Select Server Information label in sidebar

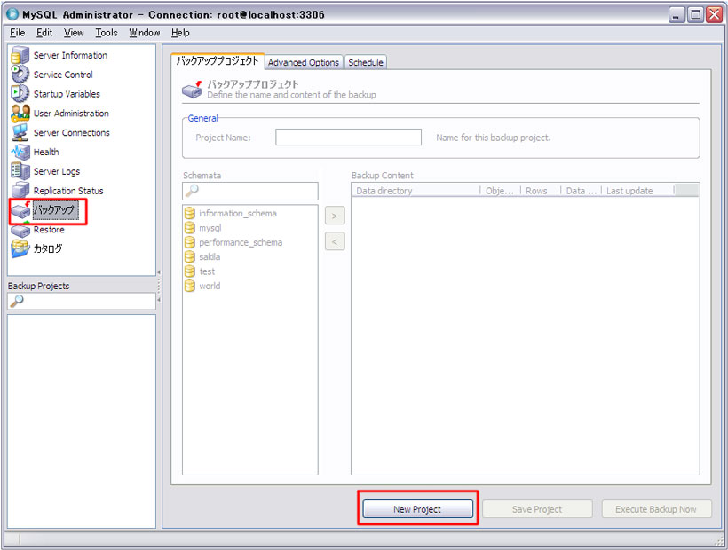point(70,55)
